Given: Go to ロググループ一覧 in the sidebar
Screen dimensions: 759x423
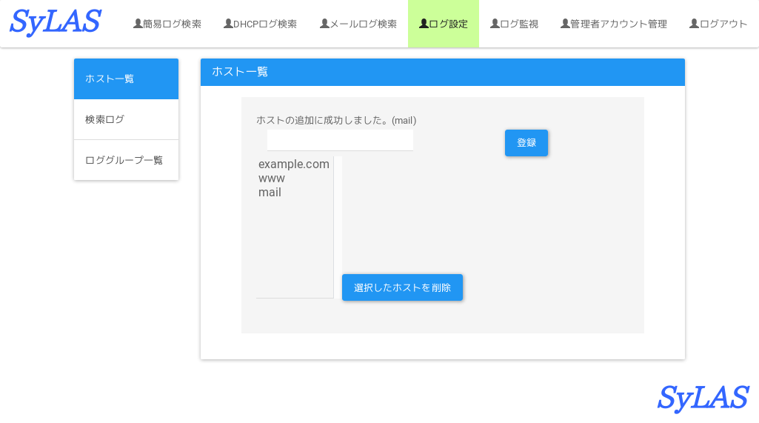Looking at the screenshot, I should pos(126,160).
